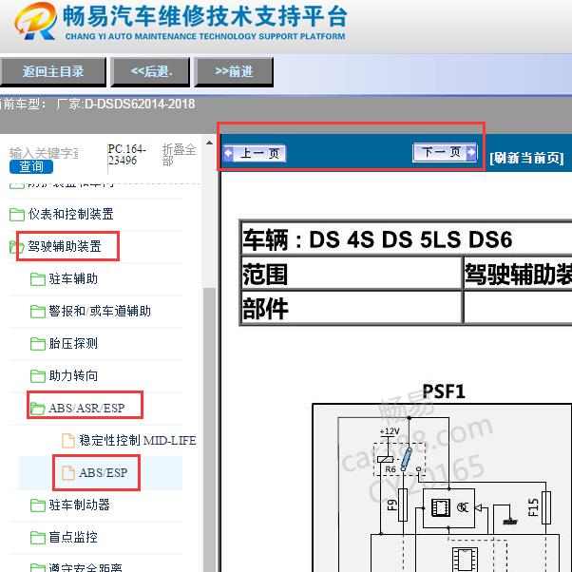This screenshot has width=572, height=572.
Task: Click F9 fuse in wiring diagram
Action: tap(402, 505)
